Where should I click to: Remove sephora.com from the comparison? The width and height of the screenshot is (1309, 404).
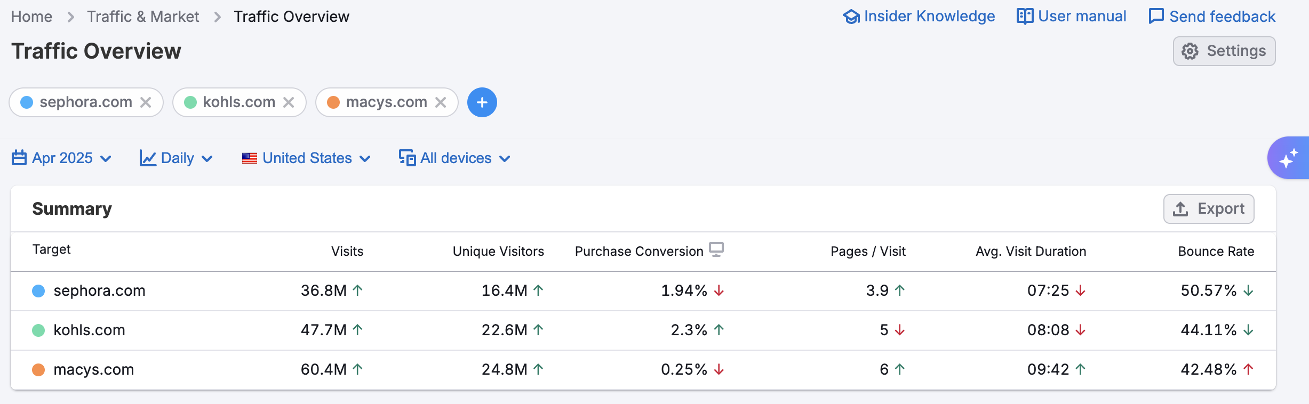pos(146,102)
